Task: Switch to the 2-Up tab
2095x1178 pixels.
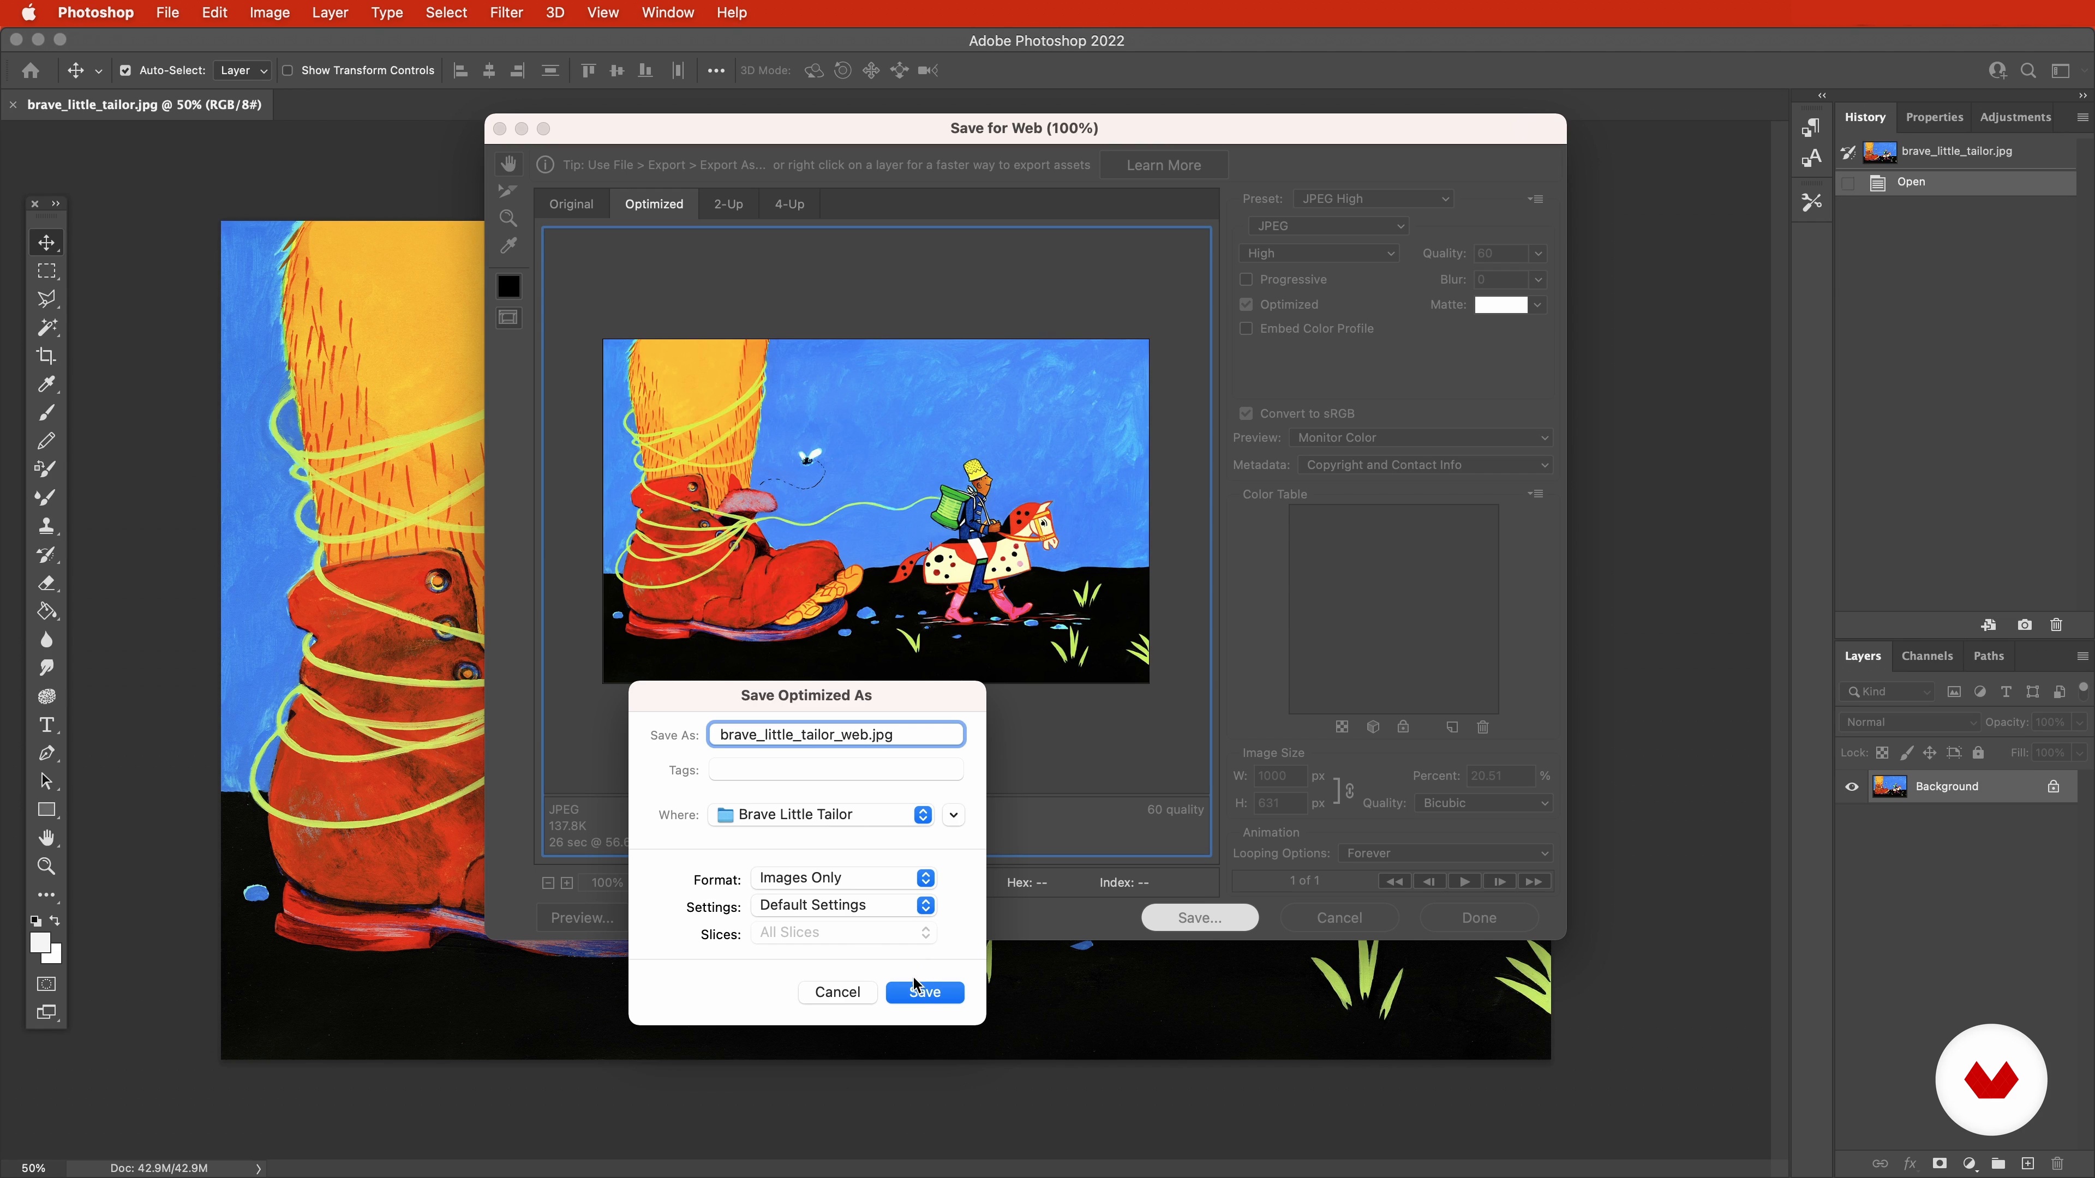Action: click(728, 204)
